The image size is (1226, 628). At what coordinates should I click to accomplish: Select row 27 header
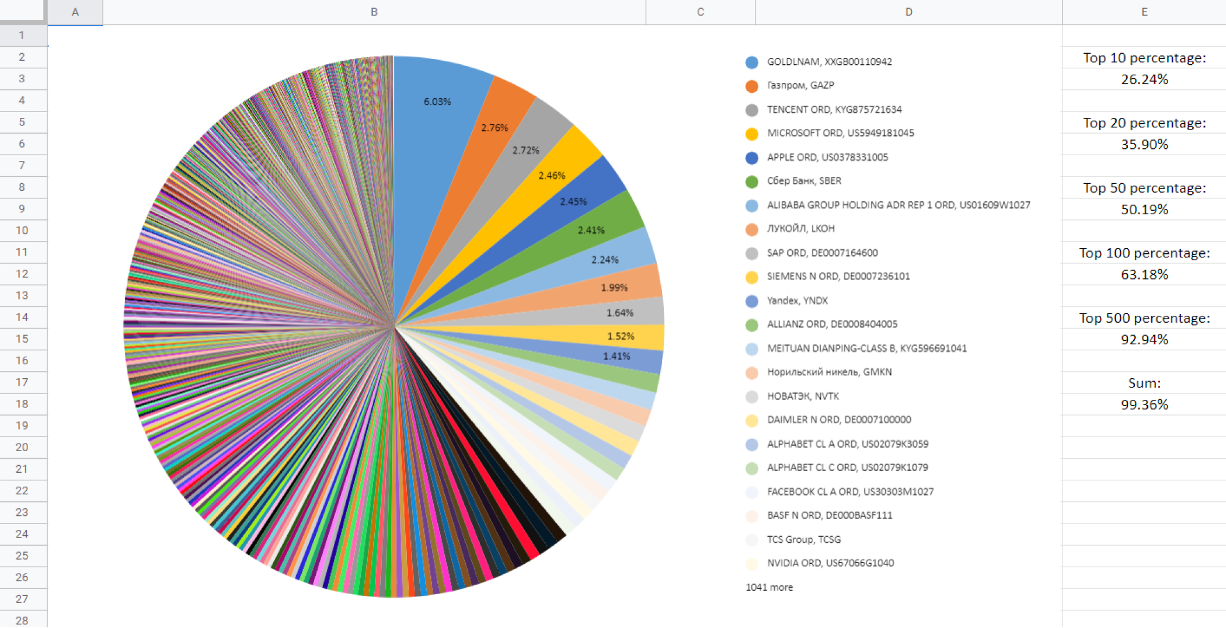pos(22,599)
